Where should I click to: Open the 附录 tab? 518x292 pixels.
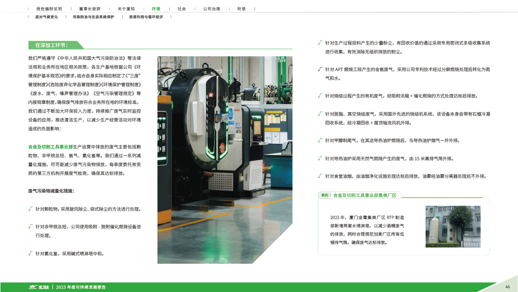(x=241, y=9)
